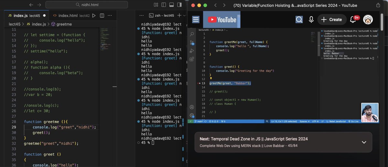
Task: Select index.js in editor breadcrumb
Action: point(36,24)
